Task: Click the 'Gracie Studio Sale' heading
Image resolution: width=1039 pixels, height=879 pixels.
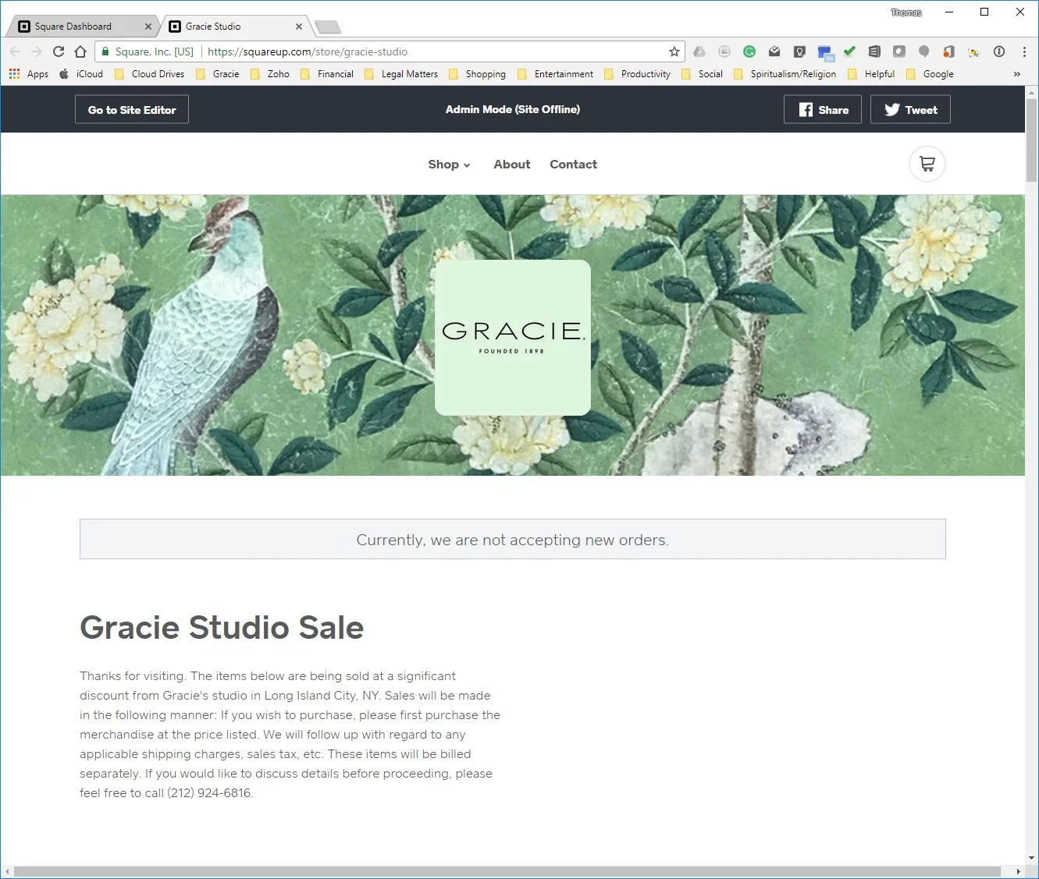Action: (222, 628)
